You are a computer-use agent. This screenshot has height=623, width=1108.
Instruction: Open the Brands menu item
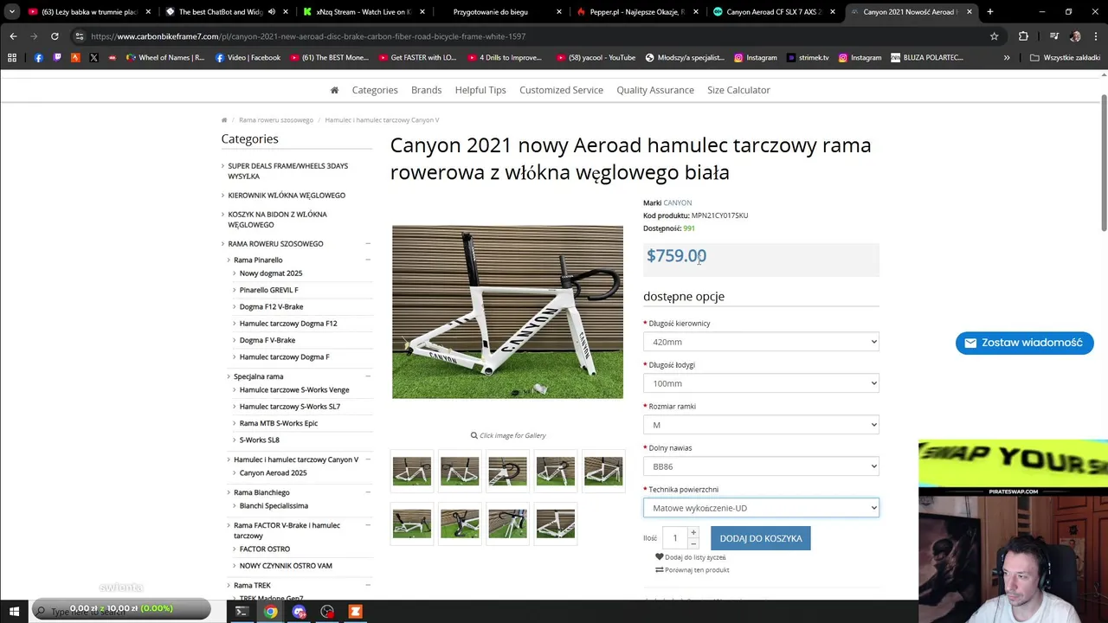pyautogui.click(x=426, y=90)
